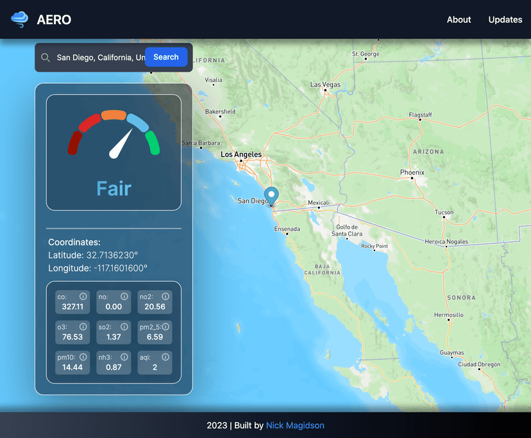531x438 pixels.
Task: Open the Nick Magidson footer link
Action: click(295, 425)
